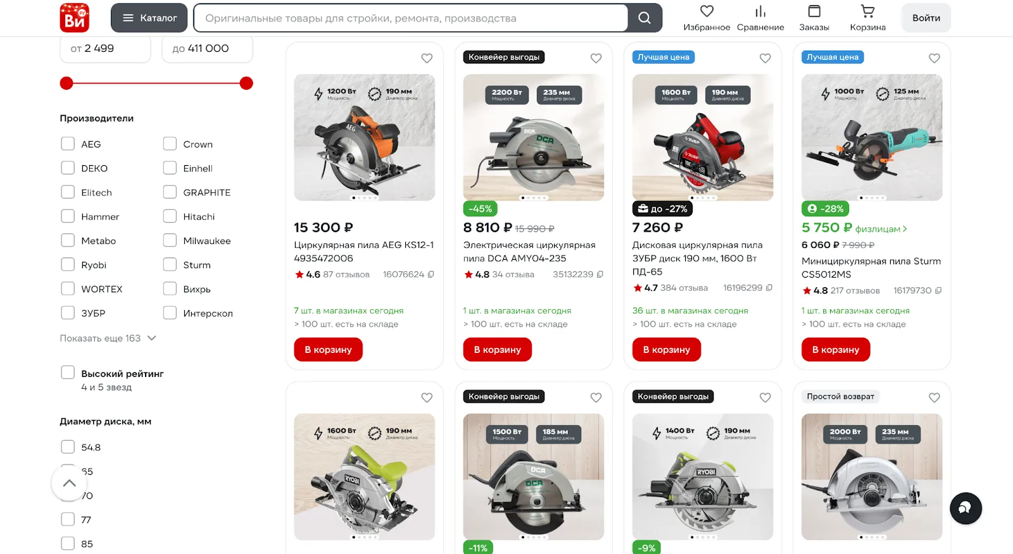The image size is (1013, 554).
Task: Open the chat support bubble
Action: pos(966,508)
